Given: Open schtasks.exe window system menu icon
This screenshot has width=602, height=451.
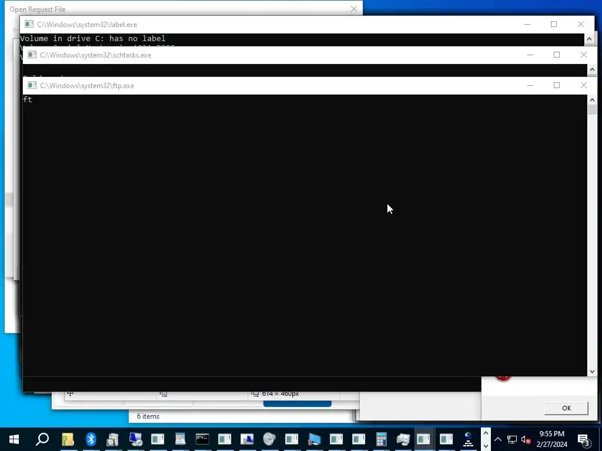Looking at the screenshot, I should coord(32,55).
